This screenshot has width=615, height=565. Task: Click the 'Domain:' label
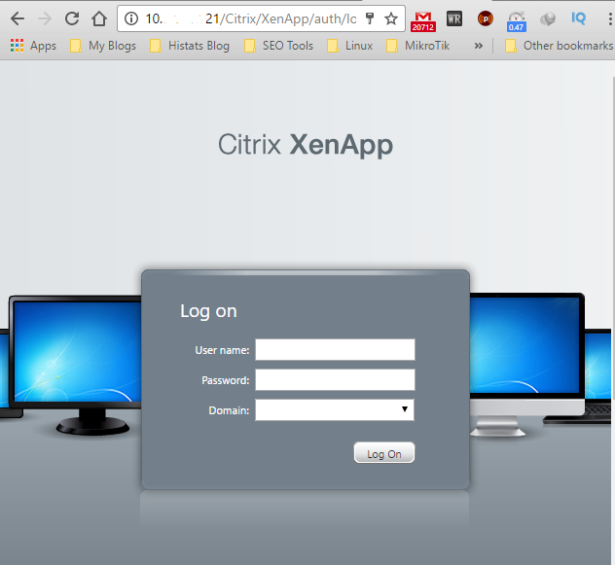(229, 410)
